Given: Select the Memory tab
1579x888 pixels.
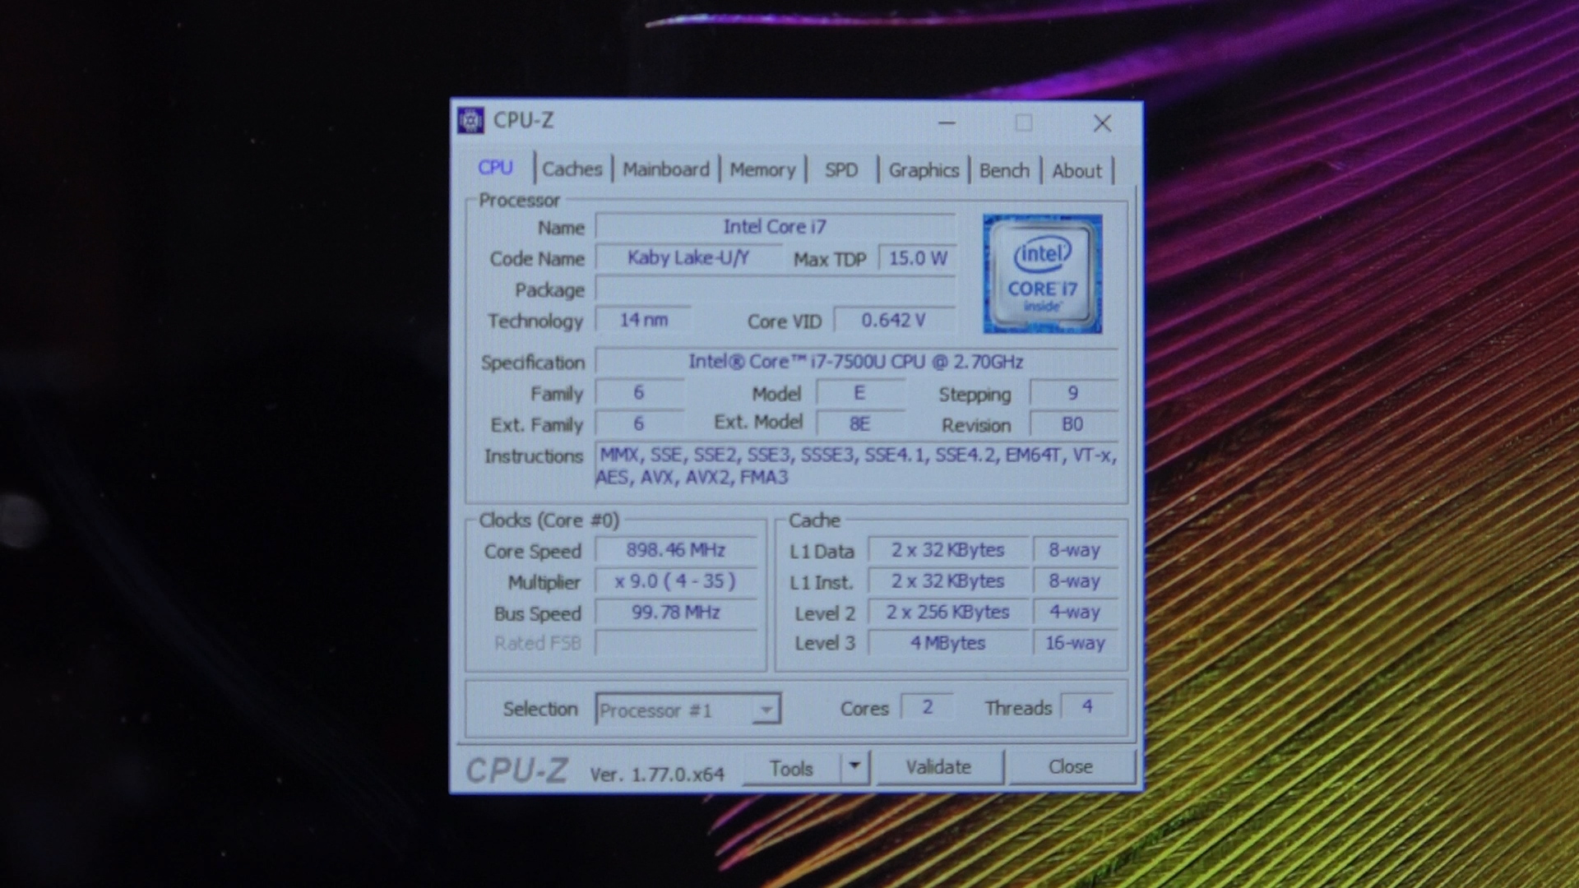Looking at the screenshot, I should [x=762, y=170].
